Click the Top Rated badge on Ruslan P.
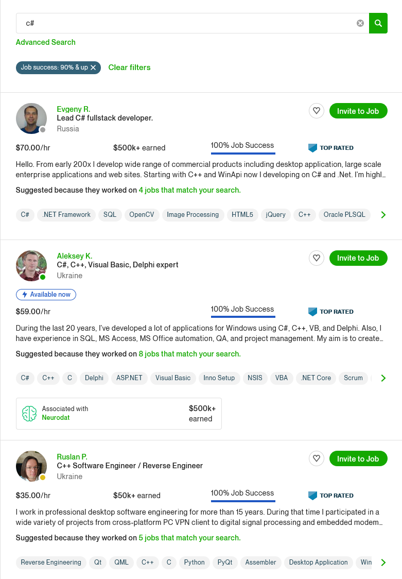 click(x=331, y=495)
